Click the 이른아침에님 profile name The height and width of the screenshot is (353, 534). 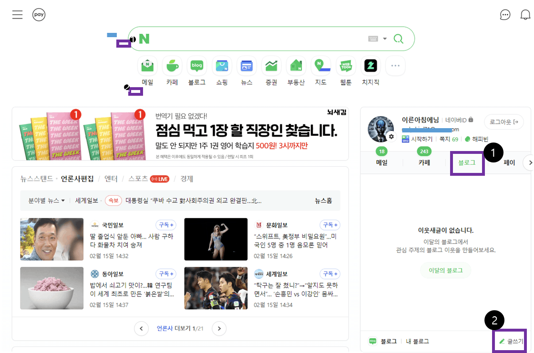(x=420, y=120)
